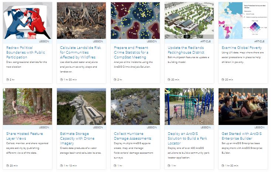Click the 3D Redlands building model thumbnail

(189, 21)
